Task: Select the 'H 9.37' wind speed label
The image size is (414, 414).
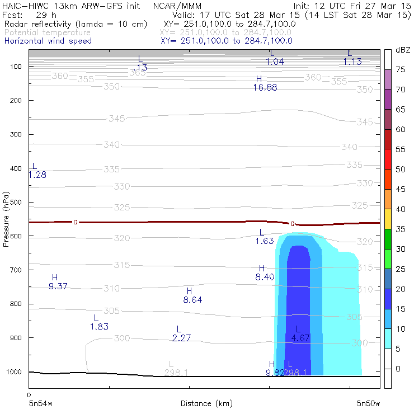Action: tap(58, 282)
